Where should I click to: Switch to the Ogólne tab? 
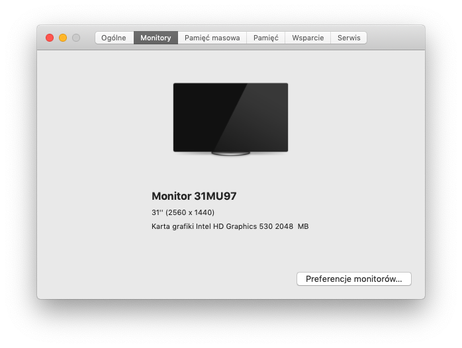tap(114, 38)
